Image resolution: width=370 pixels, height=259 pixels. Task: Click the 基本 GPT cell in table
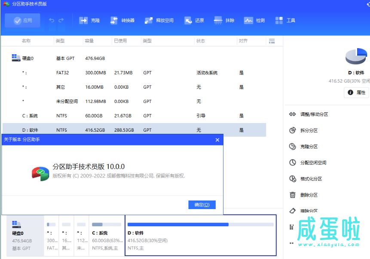click(x=65, y=59)
